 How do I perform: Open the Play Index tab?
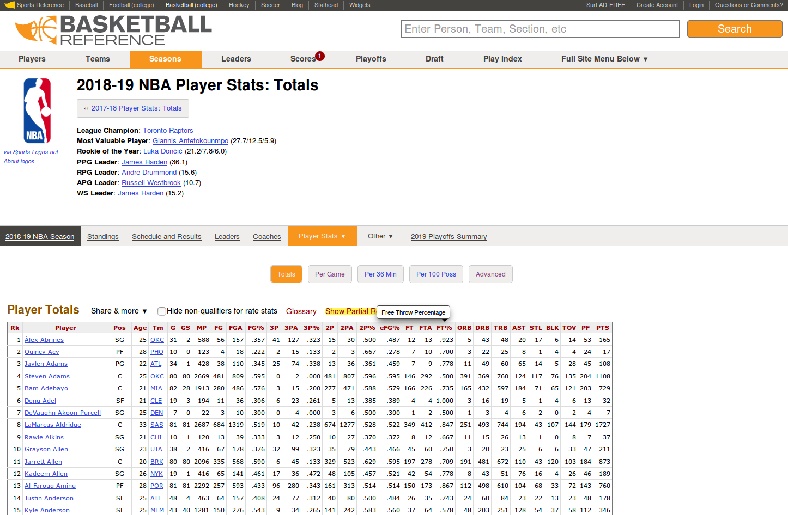502,59
